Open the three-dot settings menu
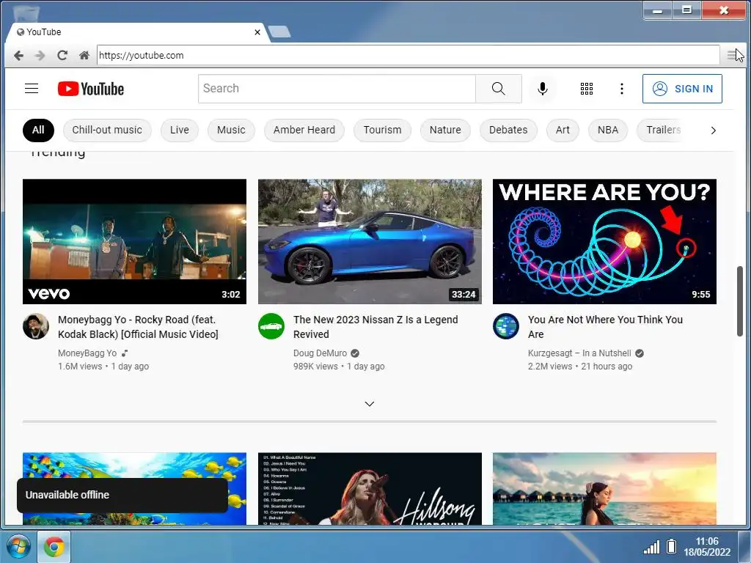 coord(622,89)
